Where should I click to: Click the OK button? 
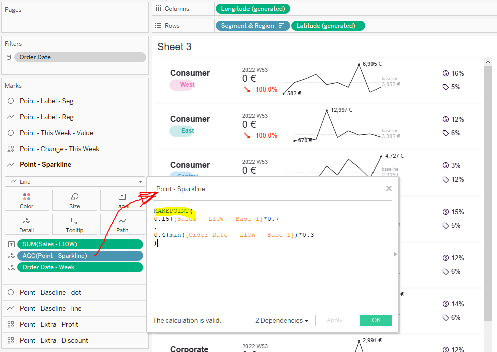[x=376, y=321]
